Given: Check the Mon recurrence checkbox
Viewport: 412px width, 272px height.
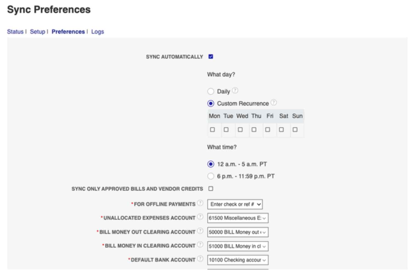Looking at the screenshot, I should pos(213,130).
